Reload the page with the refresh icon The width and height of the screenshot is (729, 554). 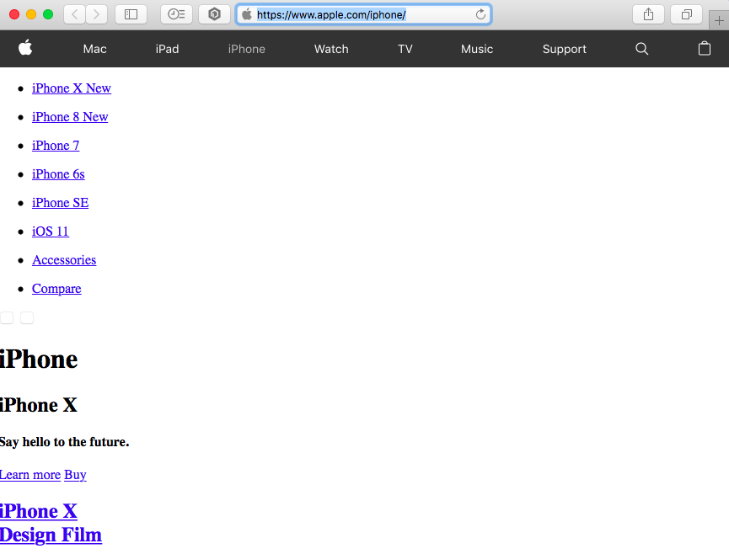480,14
